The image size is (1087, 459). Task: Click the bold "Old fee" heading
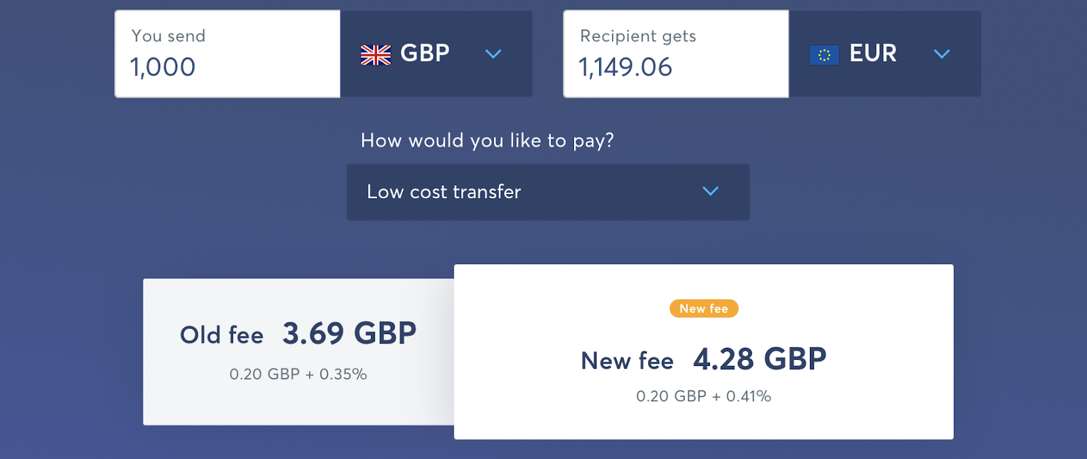221,335
